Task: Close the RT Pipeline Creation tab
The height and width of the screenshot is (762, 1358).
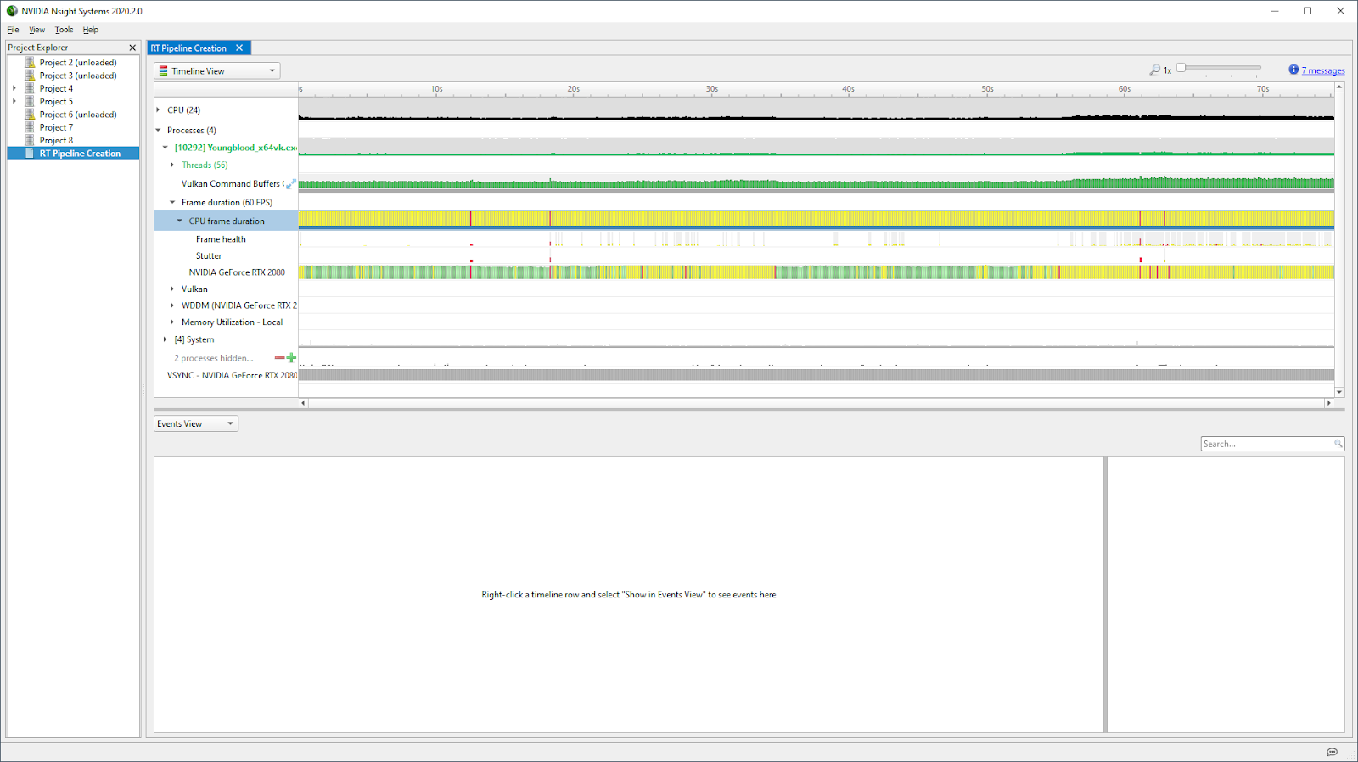Action: click(x=239, y=48)
